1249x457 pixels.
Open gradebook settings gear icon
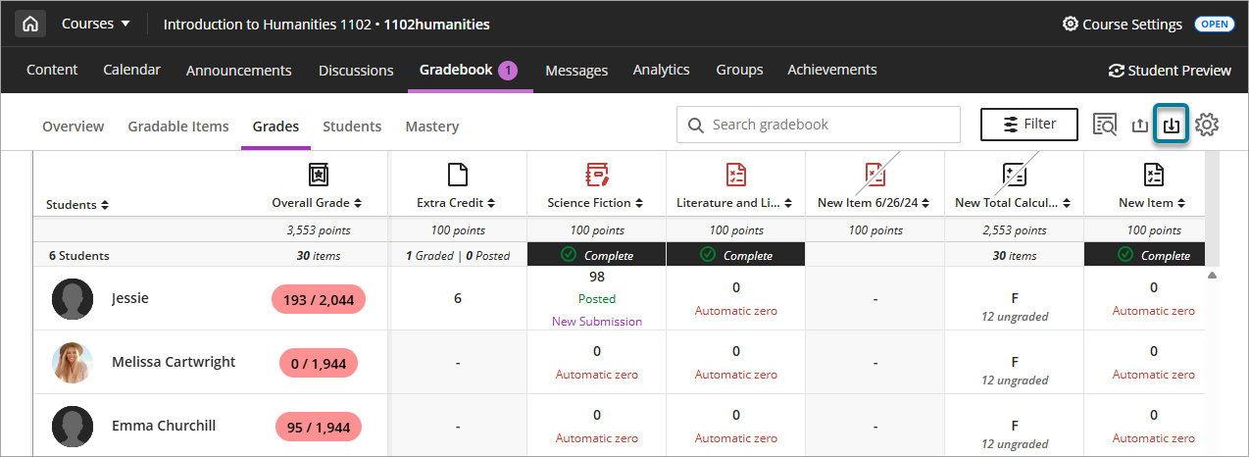(x=1207, y=125)
